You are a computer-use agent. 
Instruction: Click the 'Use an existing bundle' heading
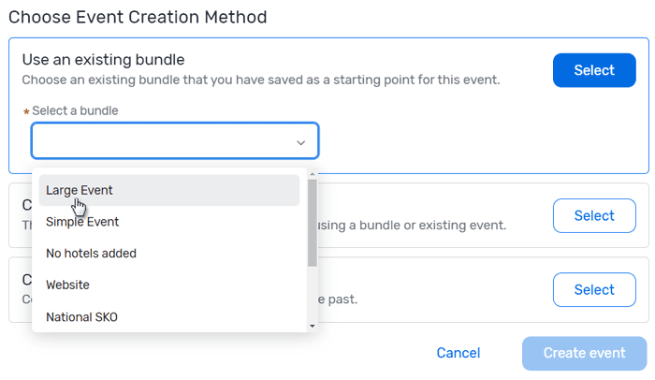pos(103,60)
